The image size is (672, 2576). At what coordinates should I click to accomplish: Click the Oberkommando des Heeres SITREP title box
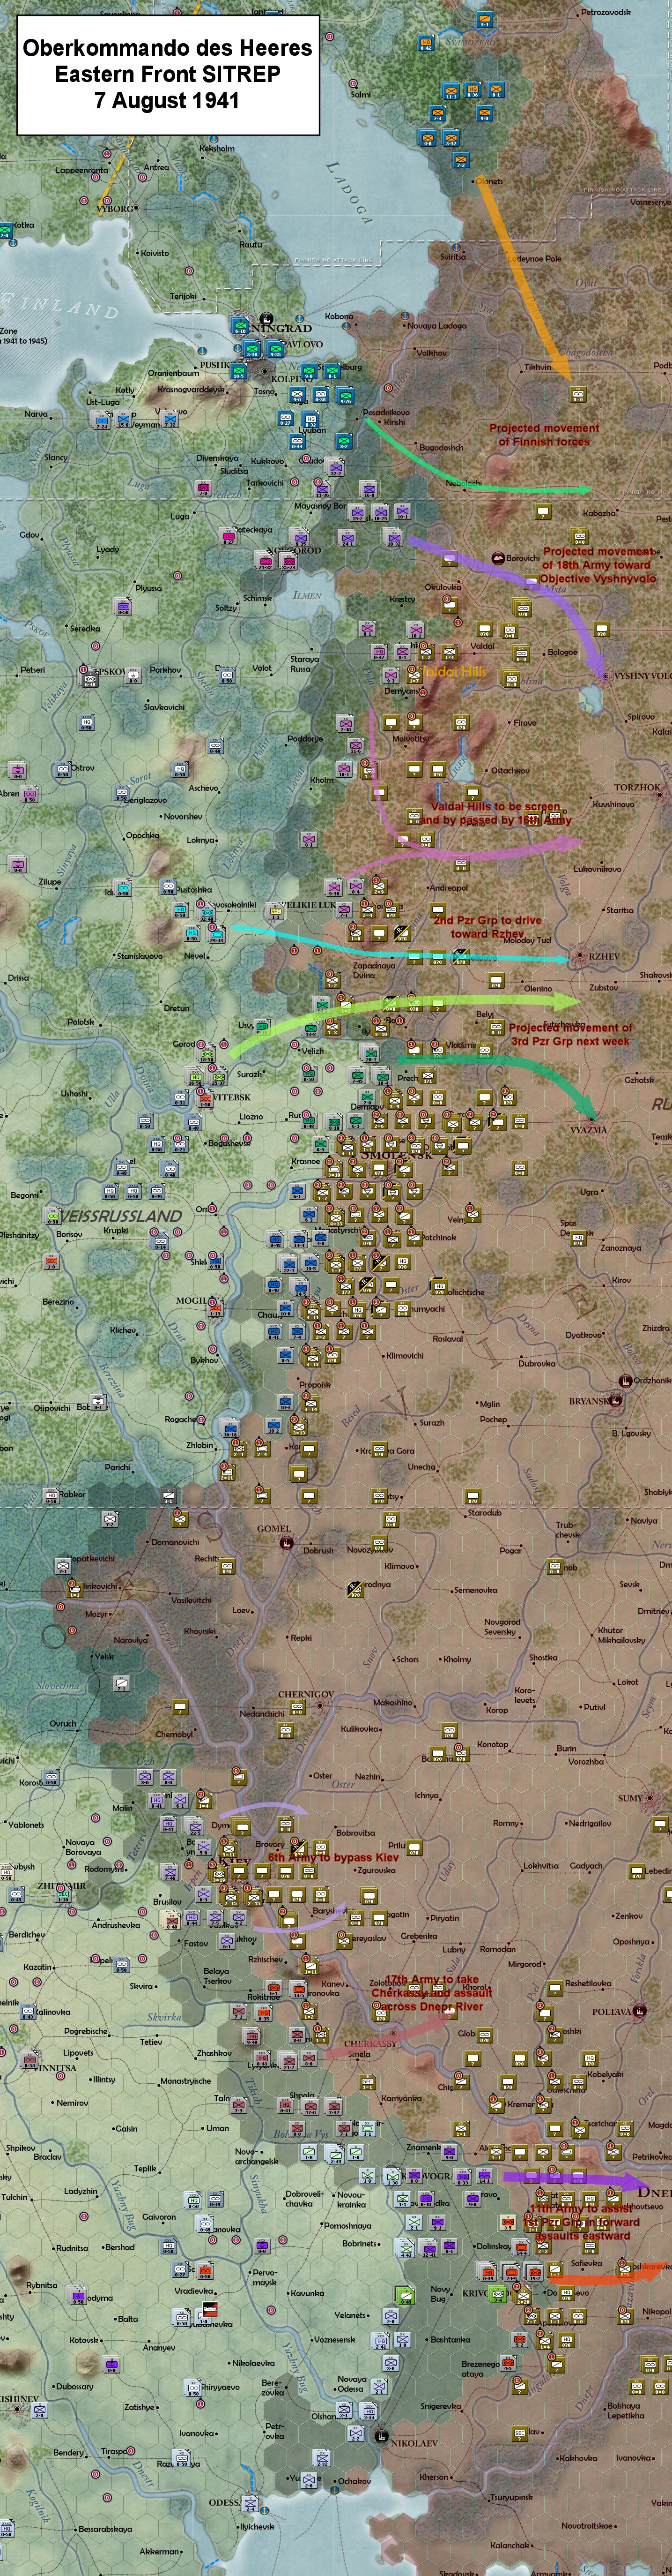pyautogui.click(x=168, y=75)
